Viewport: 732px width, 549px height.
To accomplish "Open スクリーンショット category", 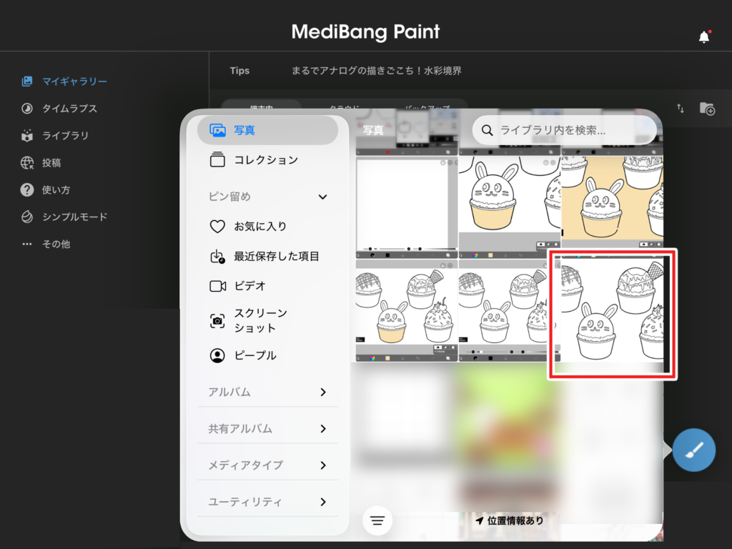I will [259, 321].
